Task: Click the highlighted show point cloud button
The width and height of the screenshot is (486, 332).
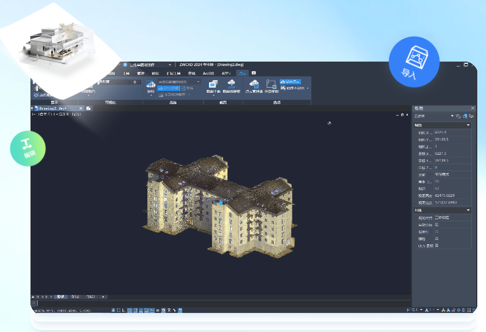Action: pos(290,82)
